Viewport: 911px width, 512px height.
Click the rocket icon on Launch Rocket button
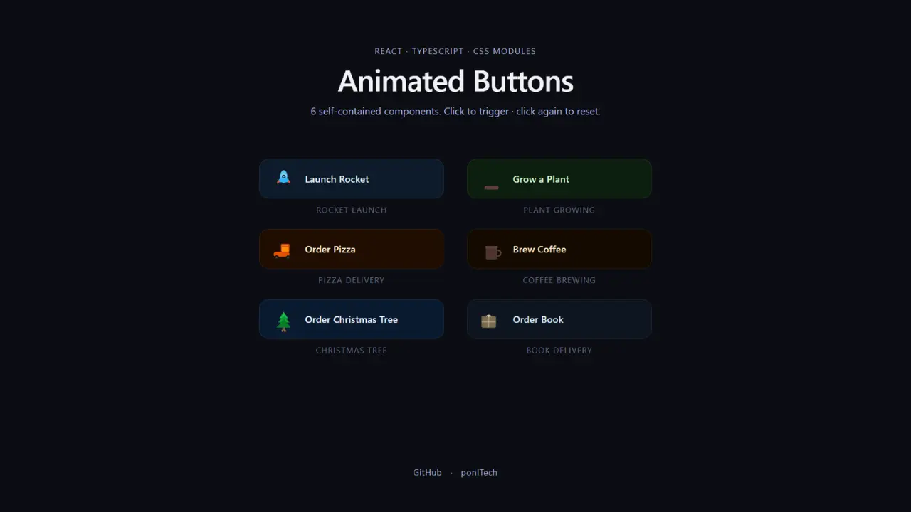pos(283,178)
